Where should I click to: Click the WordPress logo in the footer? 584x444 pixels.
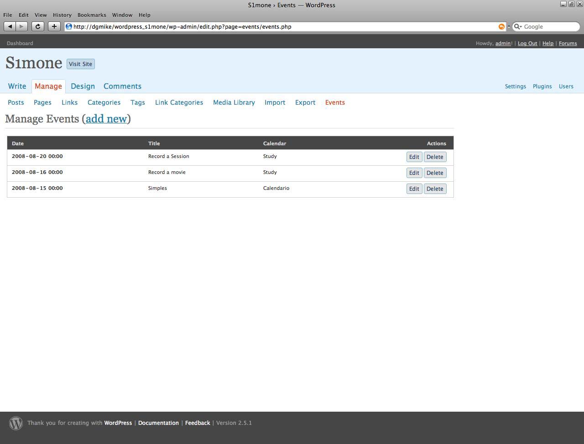point(16,423)
